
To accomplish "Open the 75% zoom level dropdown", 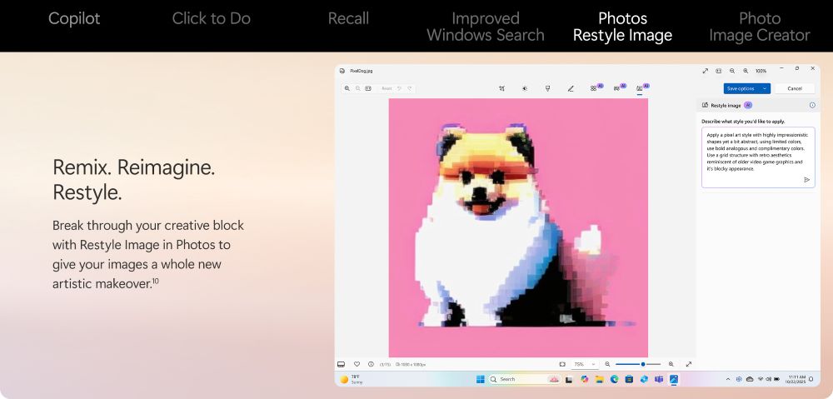I will tap(582, 364).
